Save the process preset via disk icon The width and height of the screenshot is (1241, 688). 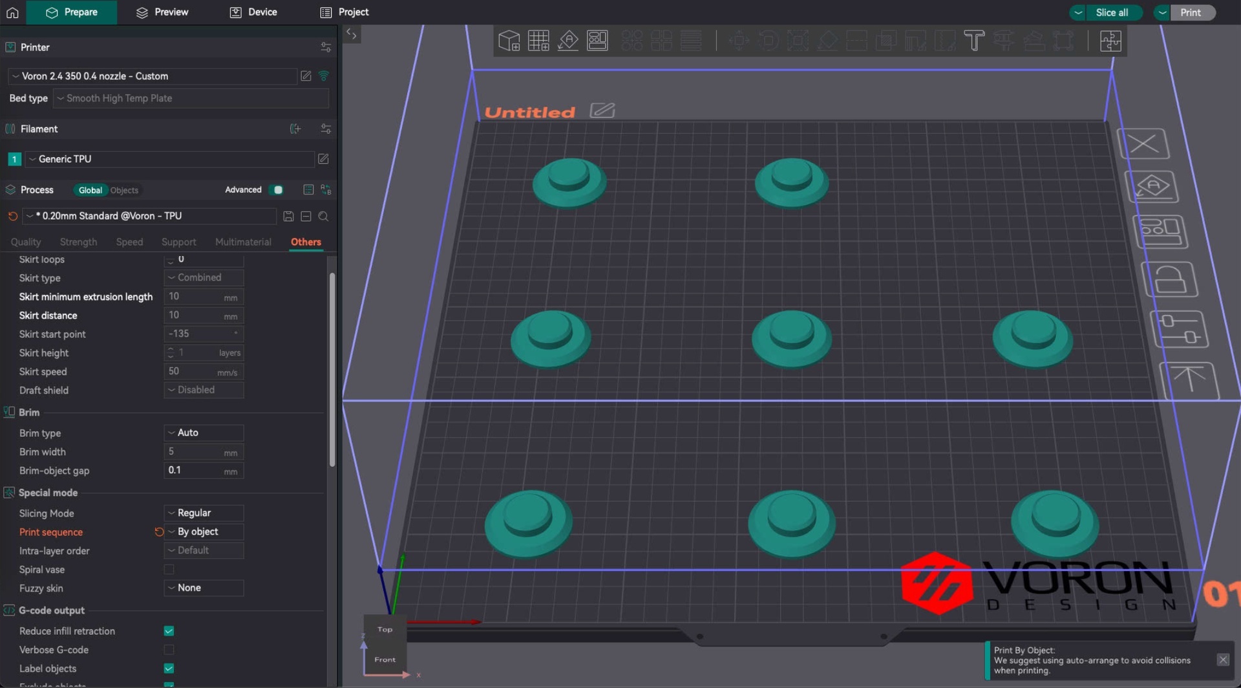pyautogui.click(x=288, y=217)
